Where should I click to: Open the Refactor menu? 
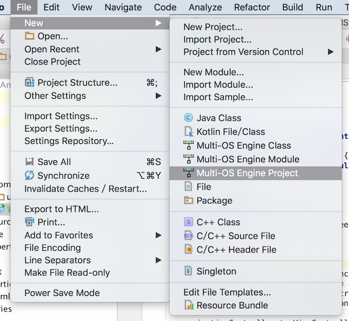[x=252, y=8]
